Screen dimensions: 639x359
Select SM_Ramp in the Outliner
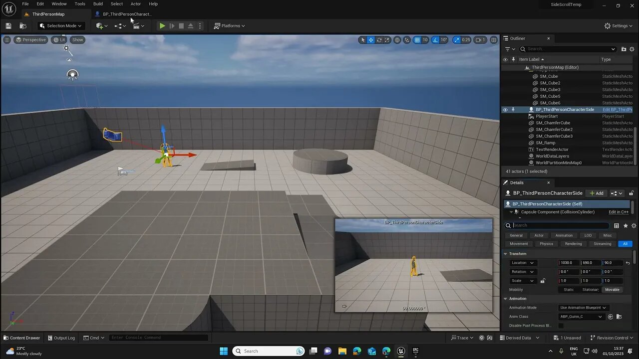tap(546, 143)
